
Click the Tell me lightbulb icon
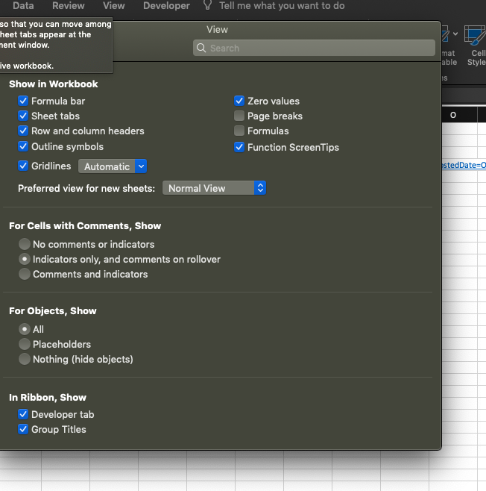tap(208, 5)
